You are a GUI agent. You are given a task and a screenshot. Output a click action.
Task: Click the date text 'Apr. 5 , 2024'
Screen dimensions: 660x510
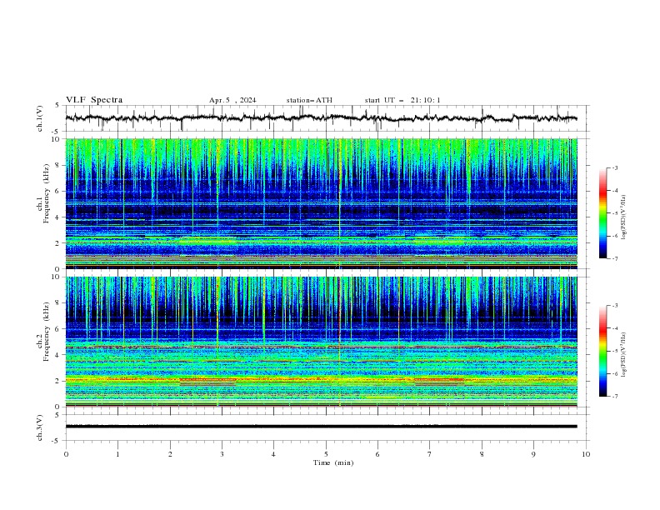(x=232, y=100)
